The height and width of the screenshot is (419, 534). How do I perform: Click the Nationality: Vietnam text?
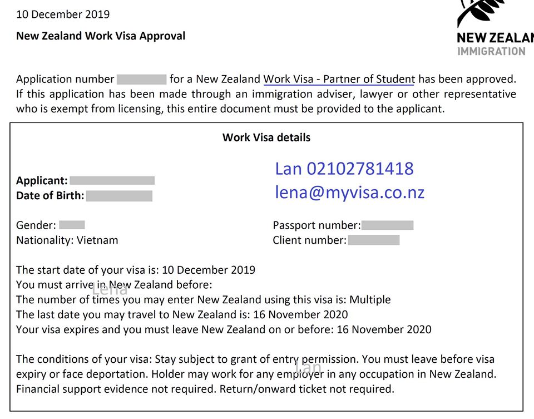coord(67,240)
